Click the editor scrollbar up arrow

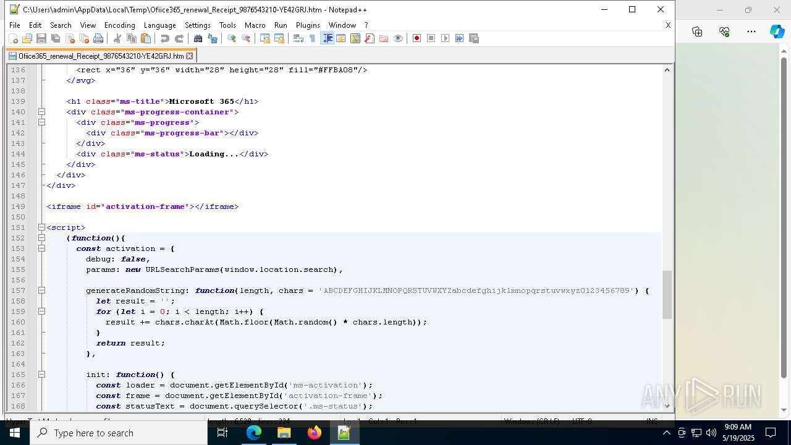667,70
